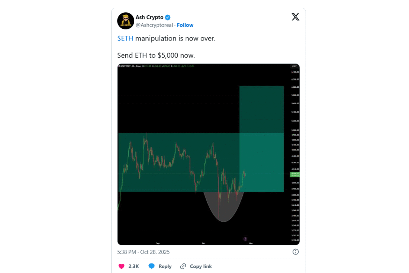Click the tweet timestamp Oct 28, 2025
409x273 pixels.
tap(143, 252)
